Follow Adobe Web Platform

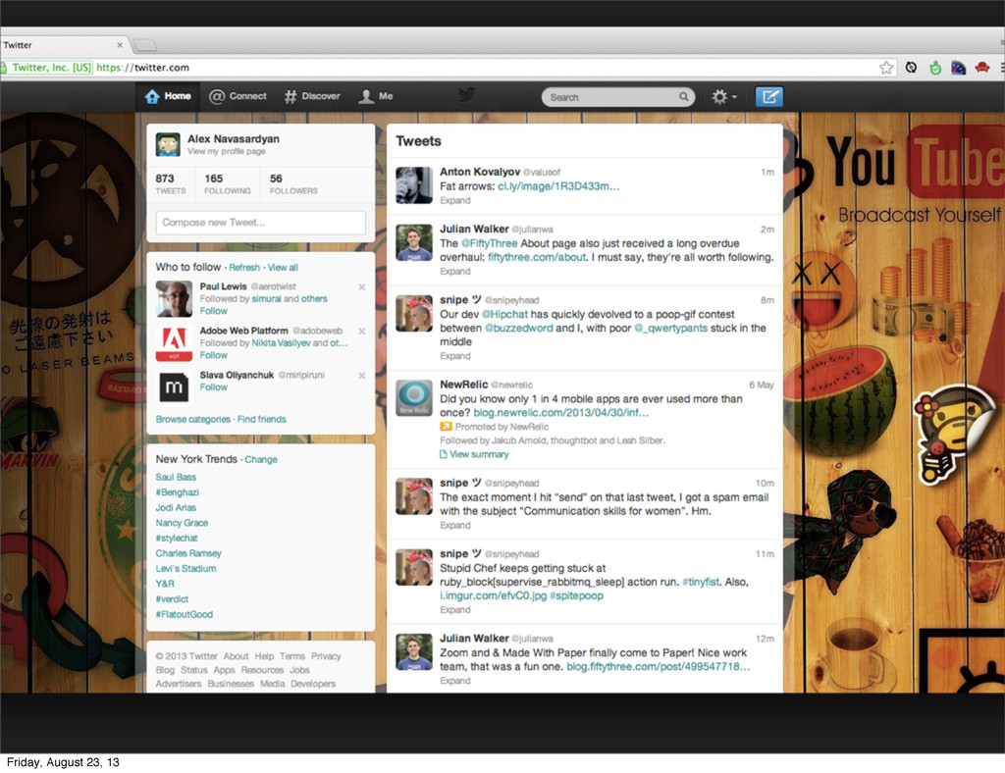pos(213,355)
